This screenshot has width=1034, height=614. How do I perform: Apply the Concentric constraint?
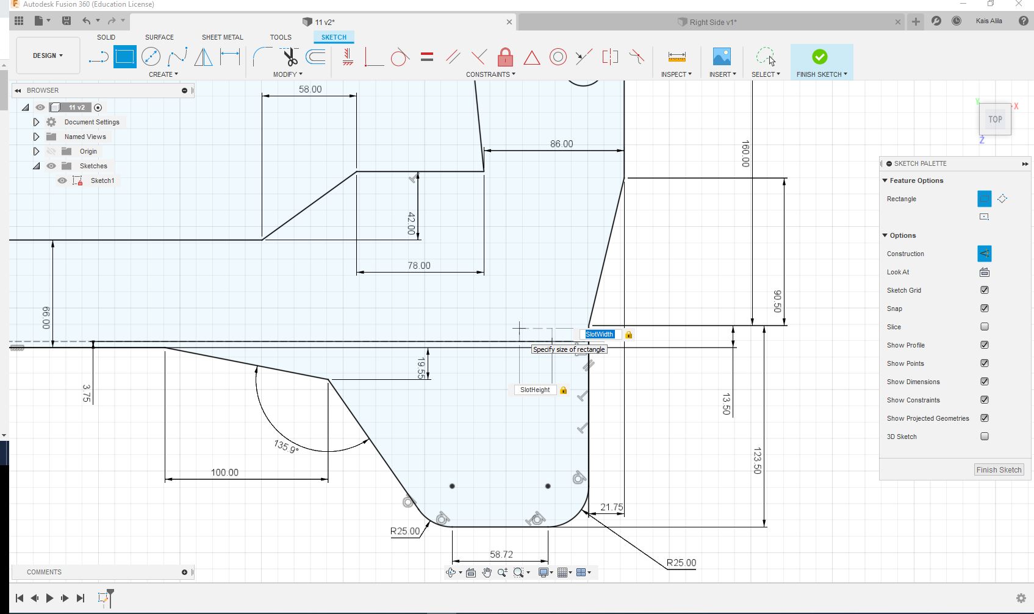(x=558, y=57)
